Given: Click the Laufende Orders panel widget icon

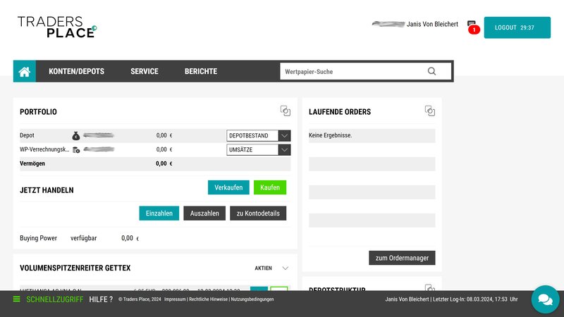Looking at the screenshot, I should coord(429,111).
